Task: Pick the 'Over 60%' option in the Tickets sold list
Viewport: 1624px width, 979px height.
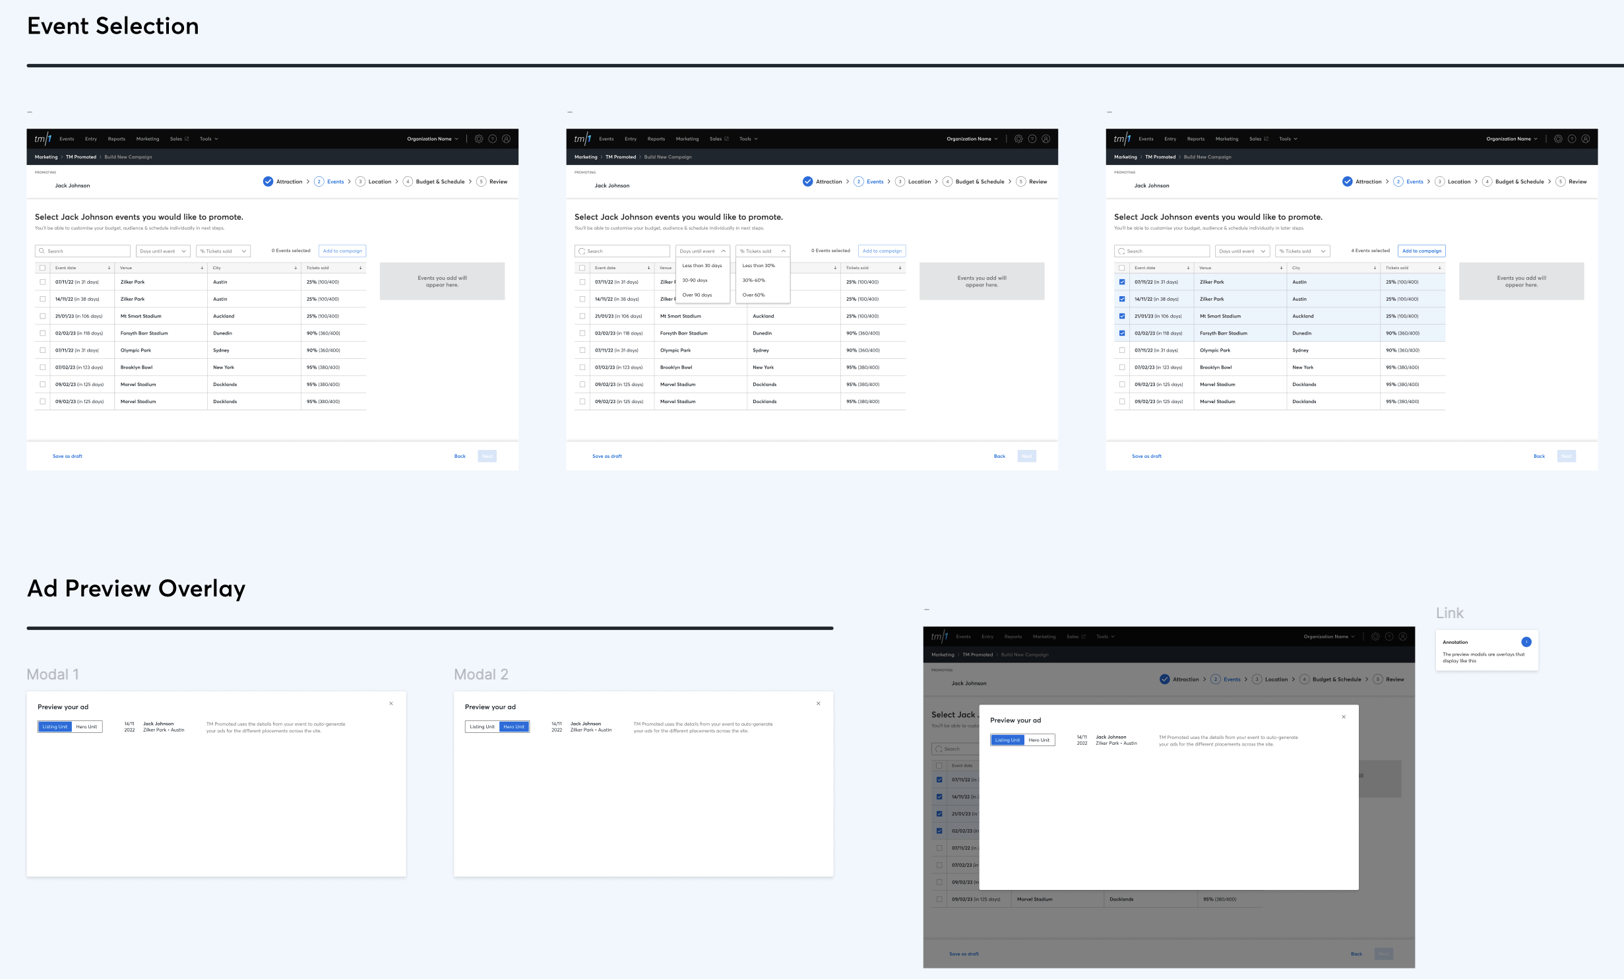Action: 754,295
